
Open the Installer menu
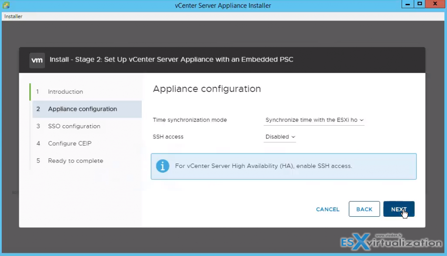(13, 16)
